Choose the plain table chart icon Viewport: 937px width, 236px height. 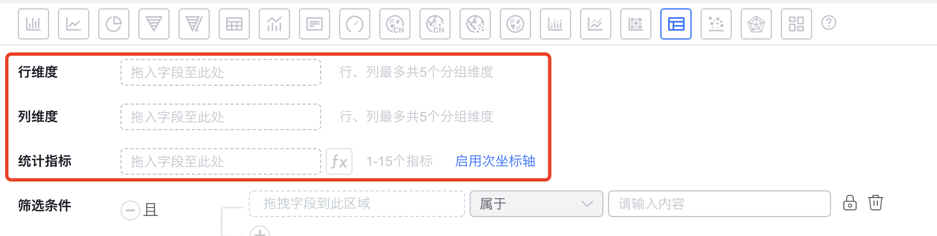[234, 24]
